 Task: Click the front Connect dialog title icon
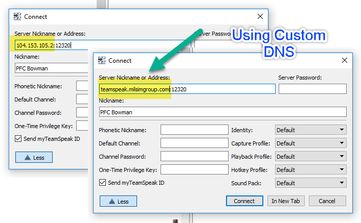click(102, 60)
